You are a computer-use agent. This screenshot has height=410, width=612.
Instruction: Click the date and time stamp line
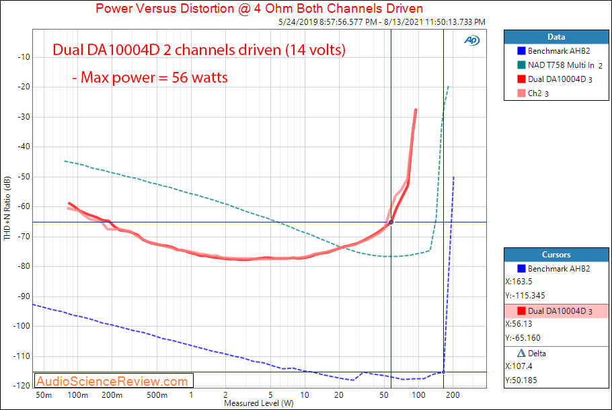[382, 22]
